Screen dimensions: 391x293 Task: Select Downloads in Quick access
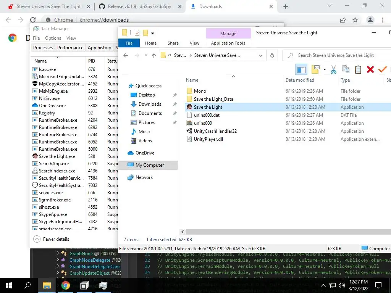150,104
